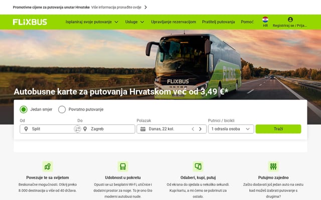
Task: Open the 1 odrasla osoba passenger dropdown
Action: (x=231, y=129)
